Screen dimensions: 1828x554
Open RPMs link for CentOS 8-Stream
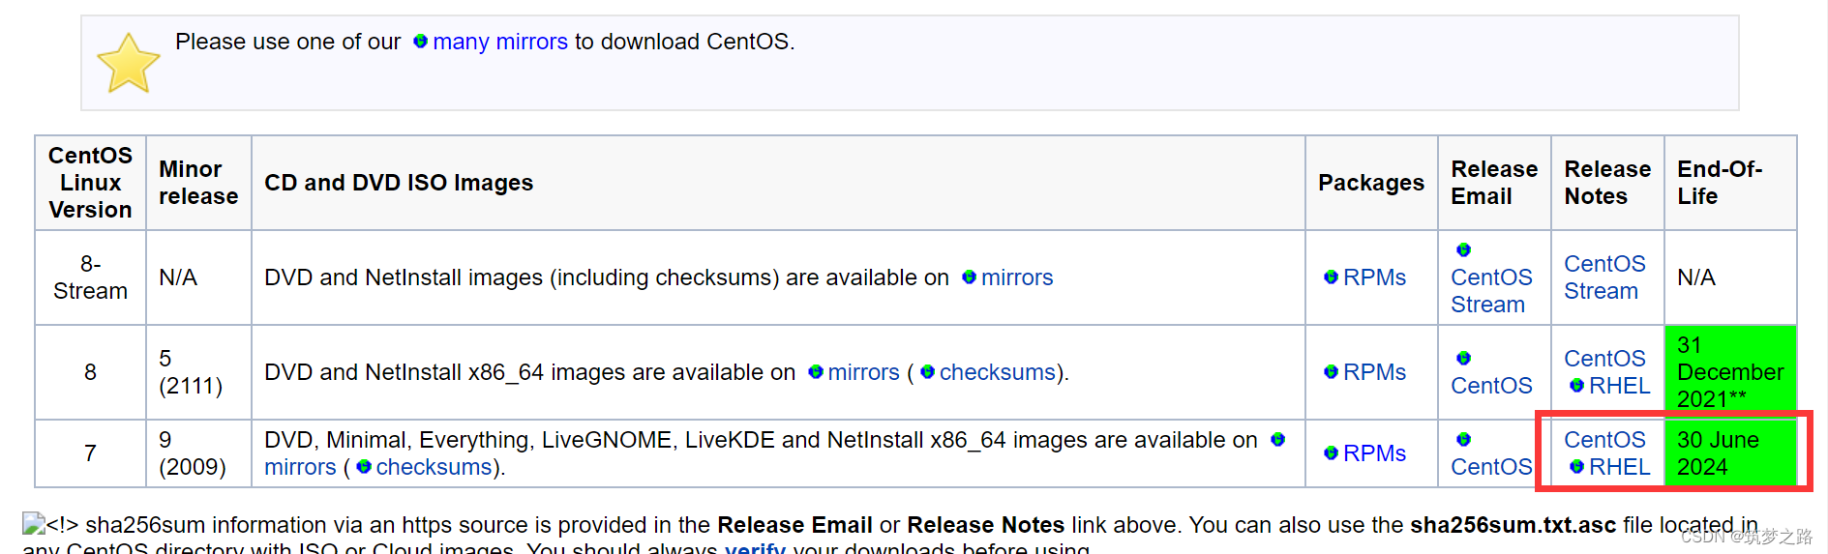(1374, 277)
